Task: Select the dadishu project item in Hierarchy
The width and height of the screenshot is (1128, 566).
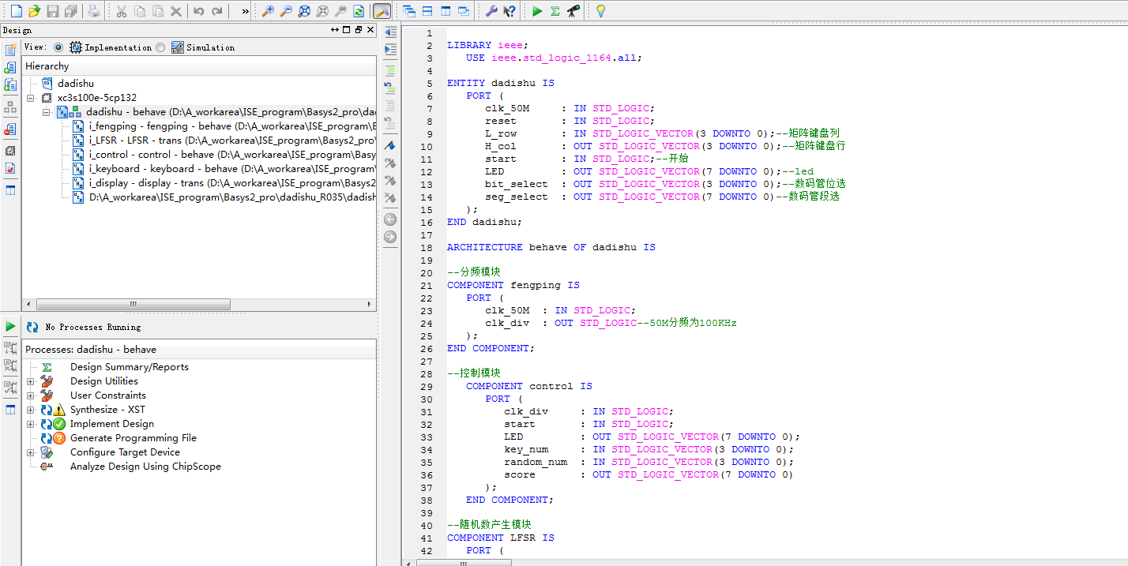Action: (x=75, y=83)
